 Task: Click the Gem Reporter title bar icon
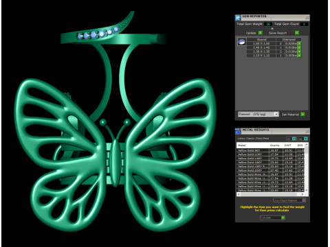pos(238,17)
